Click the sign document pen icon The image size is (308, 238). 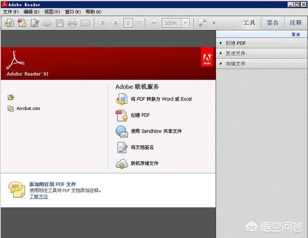point(122,148)
